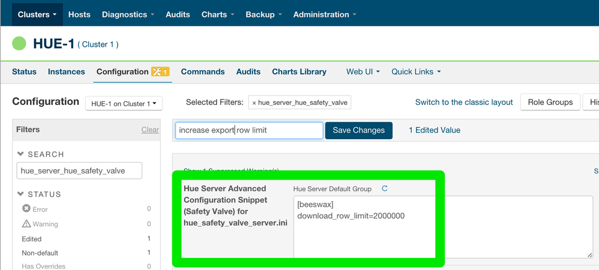The image size is (599, 270).
Task: Click the green HUE-1 health status circle
Action: click(19, 43)
